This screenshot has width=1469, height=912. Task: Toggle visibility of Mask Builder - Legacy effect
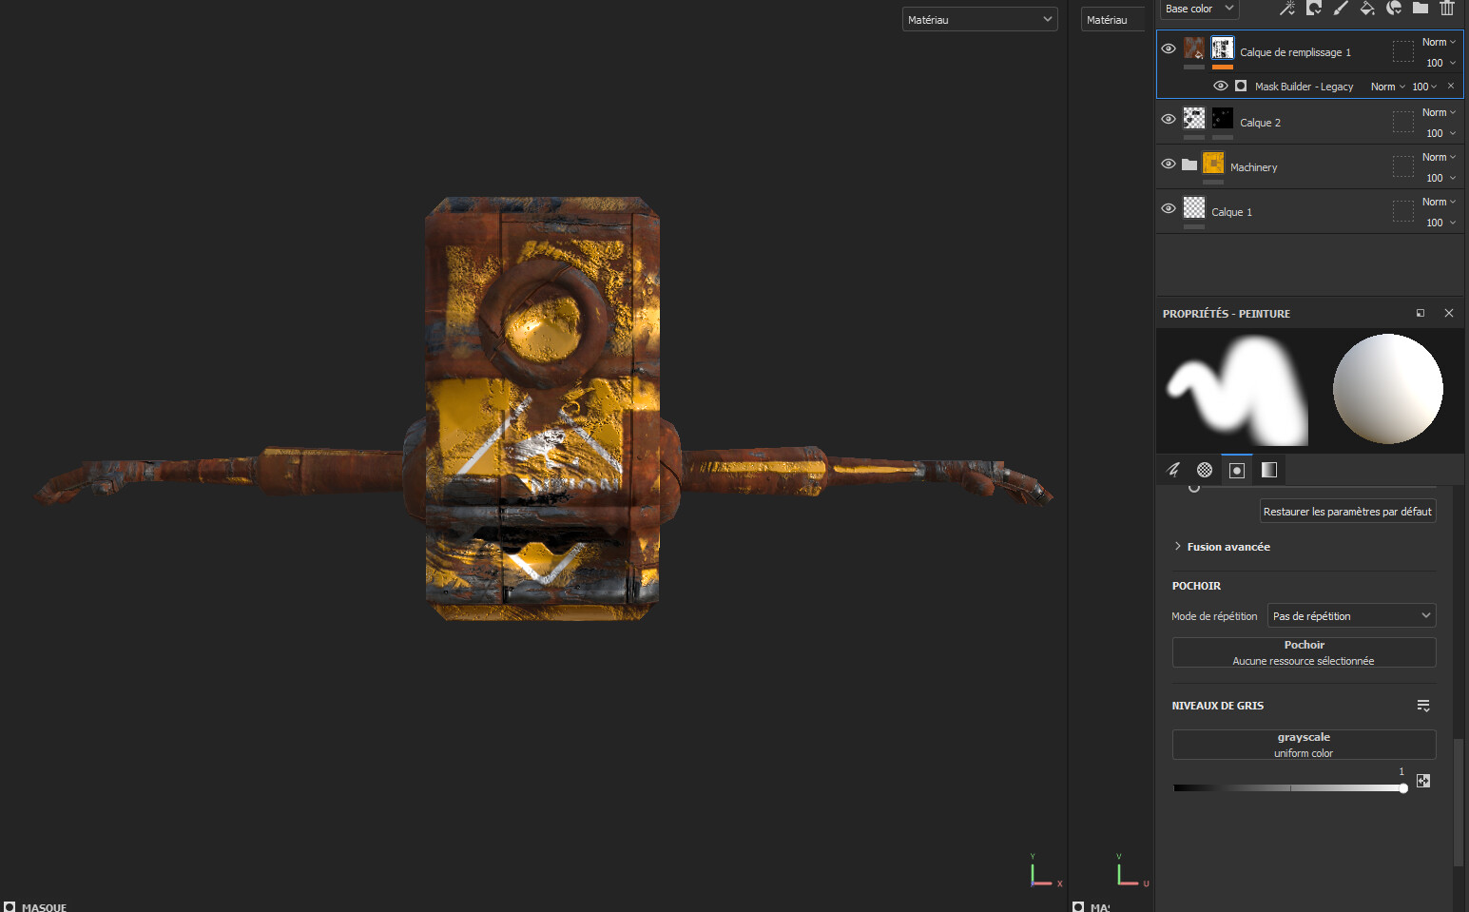(x=1220, y=86)
